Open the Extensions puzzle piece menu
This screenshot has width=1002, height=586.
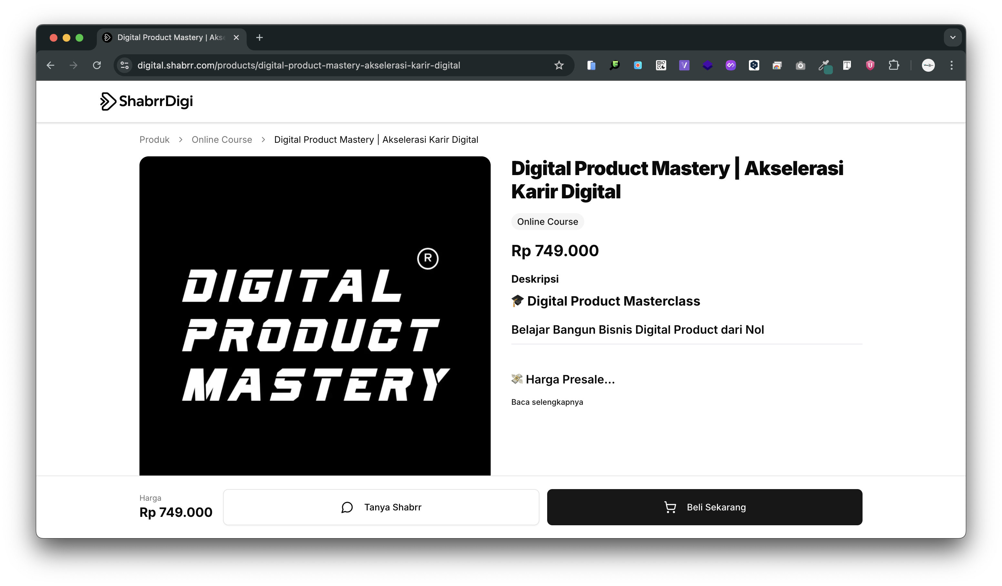894,65
